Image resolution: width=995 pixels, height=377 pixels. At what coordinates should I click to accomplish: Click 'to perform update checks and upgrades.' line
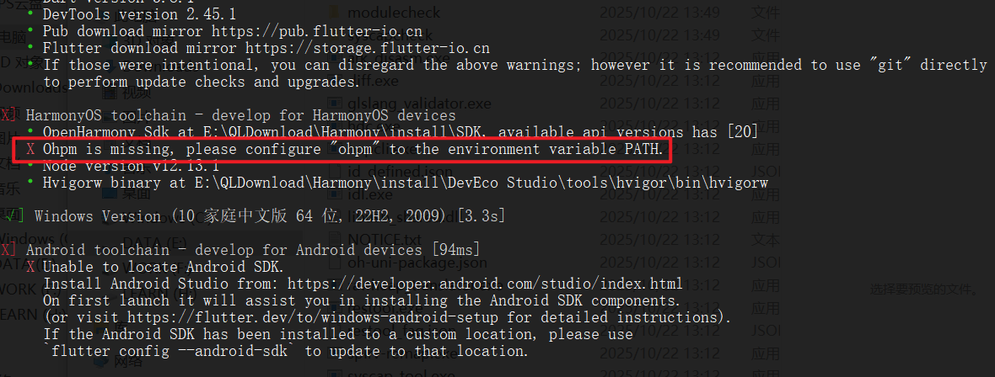point(202,82)
